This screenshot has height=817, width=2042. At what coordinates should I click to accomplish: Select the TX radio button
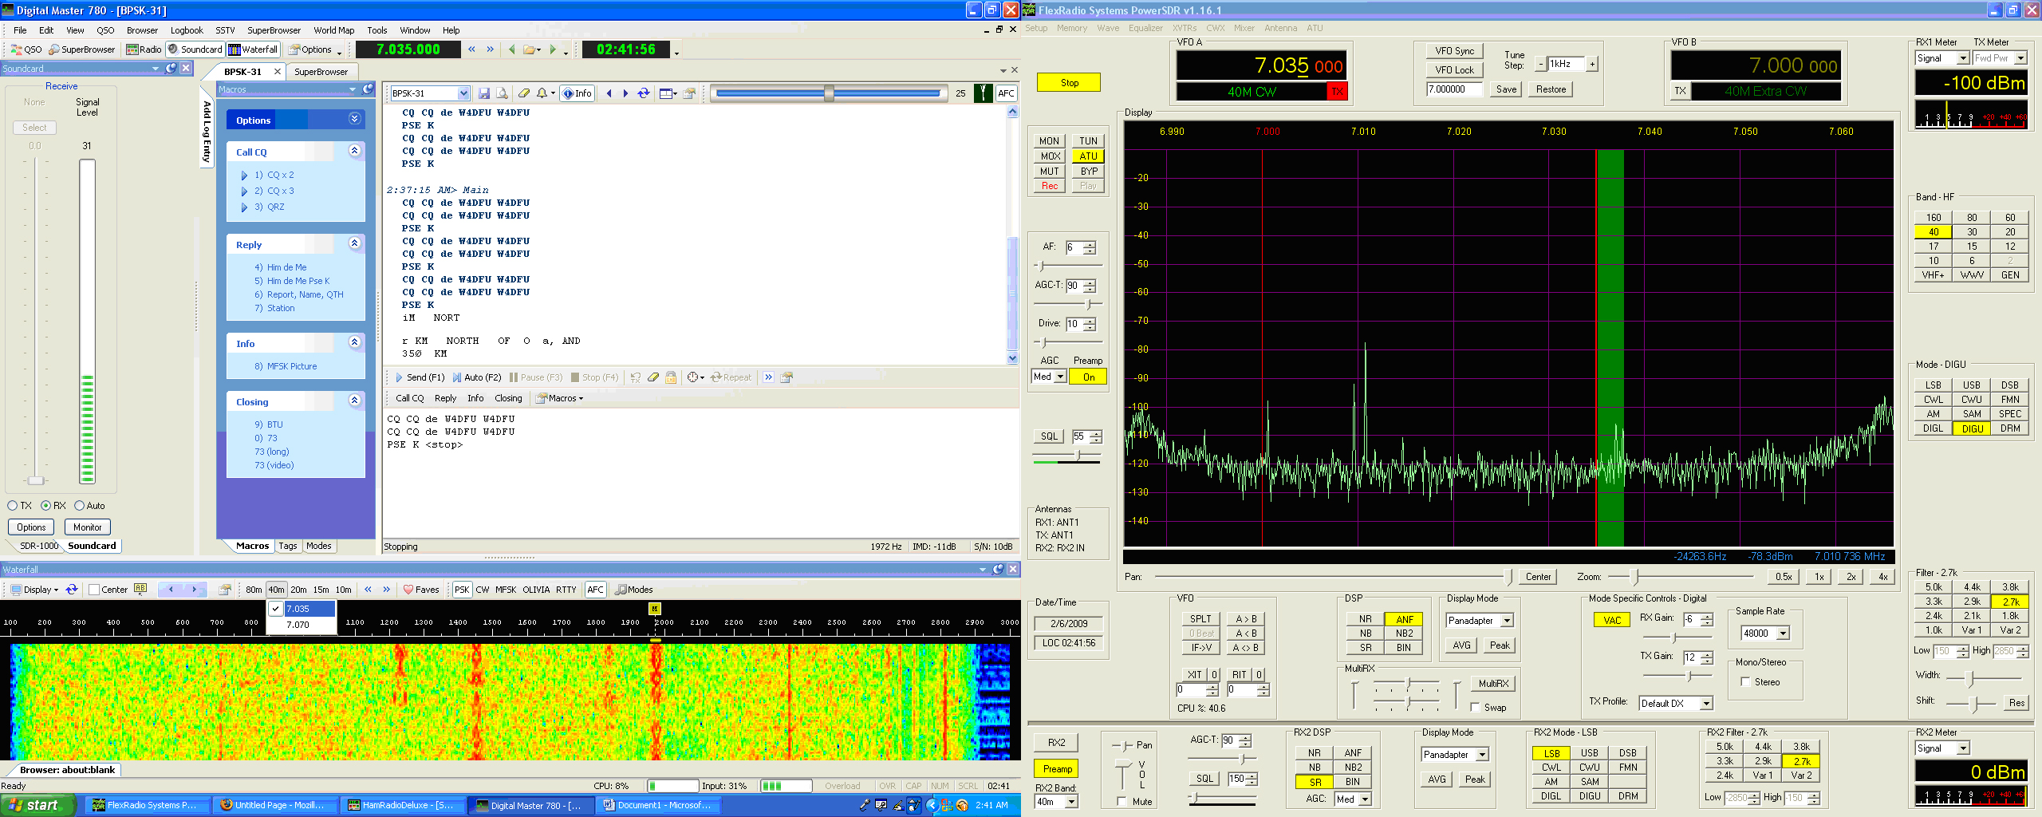click(x=13, y=506)
